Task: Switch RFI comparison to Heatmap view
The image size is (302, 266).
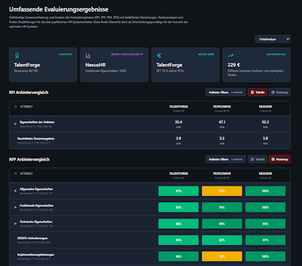Action: [x=280, y=92]
